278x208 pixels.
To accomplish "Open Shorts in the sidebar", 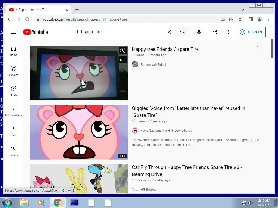I will click(x=14, y=91).
